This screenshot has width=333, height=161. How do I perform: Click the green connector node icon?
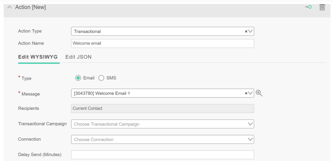coord(309,7)
